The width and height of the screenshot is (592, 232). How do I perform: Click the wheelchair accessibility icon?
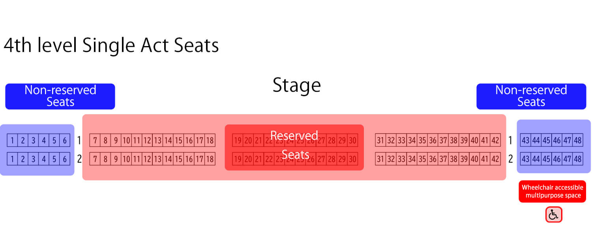(x=553, y=215)
